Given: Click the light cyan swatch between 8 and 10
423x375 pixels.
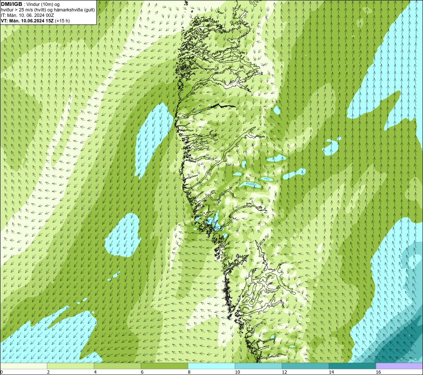Looking at the screenshot, I should click(211, 366).
